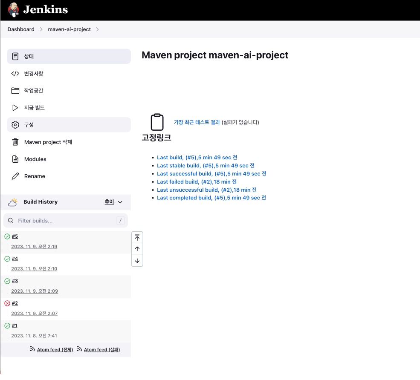
Task: Click the 상태 document icon
Action: tap(15, 56)
